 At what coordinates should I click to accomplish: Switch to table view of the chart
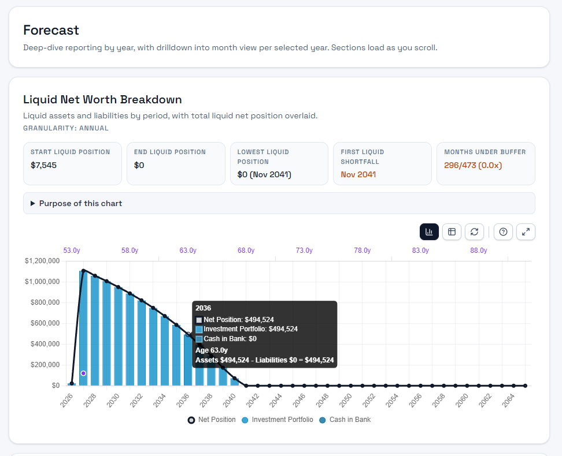452,231
